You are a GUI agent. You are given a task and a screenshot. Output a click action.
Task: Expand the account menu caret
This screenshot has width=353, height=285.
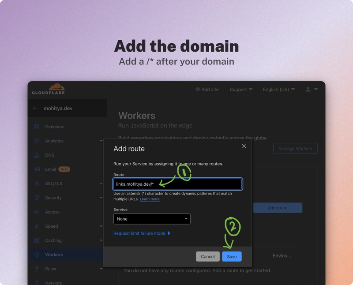coord(316,90)
